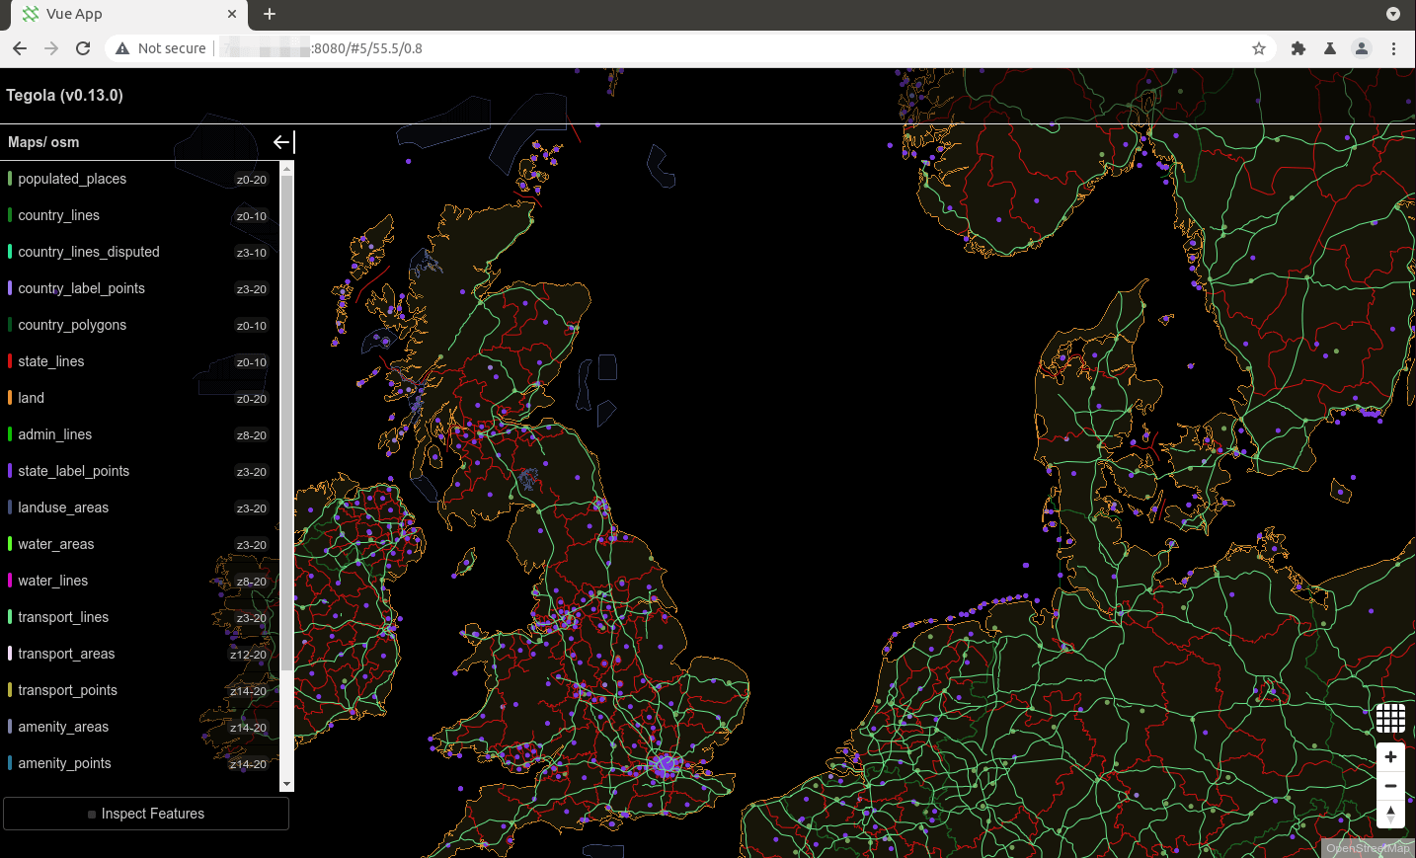Bookmark this page with star icon
Viewport: 1416px width, 858px height.
[x=1259, y=48]
